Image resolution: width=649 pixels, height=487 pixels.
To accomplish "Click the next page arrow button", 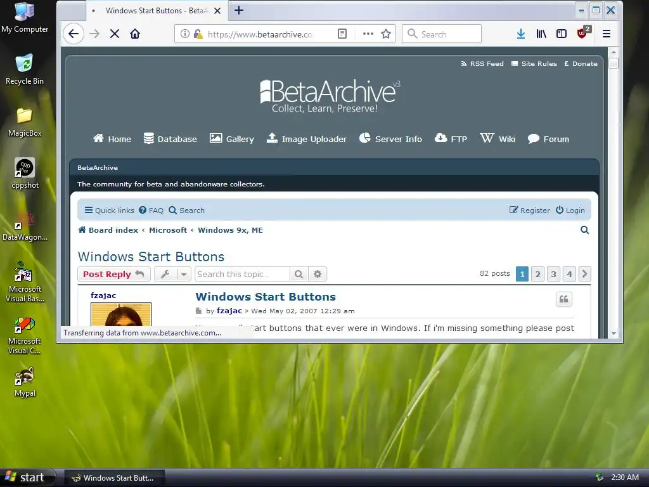I will point(584,274).
